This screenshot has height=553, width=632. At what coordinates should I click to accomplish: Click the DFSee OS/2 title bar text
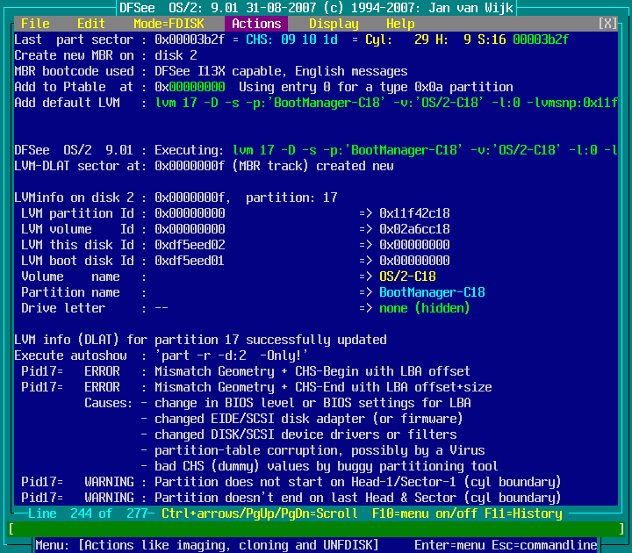(x=316, y=8)
